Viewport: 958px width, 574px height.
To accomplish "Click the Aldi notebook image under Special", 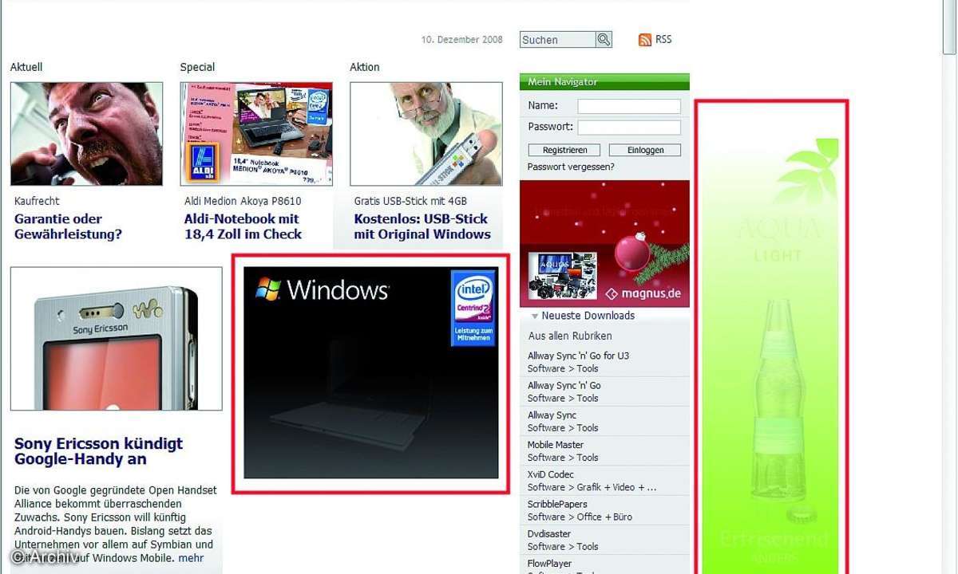I will [x=256, y=134].
